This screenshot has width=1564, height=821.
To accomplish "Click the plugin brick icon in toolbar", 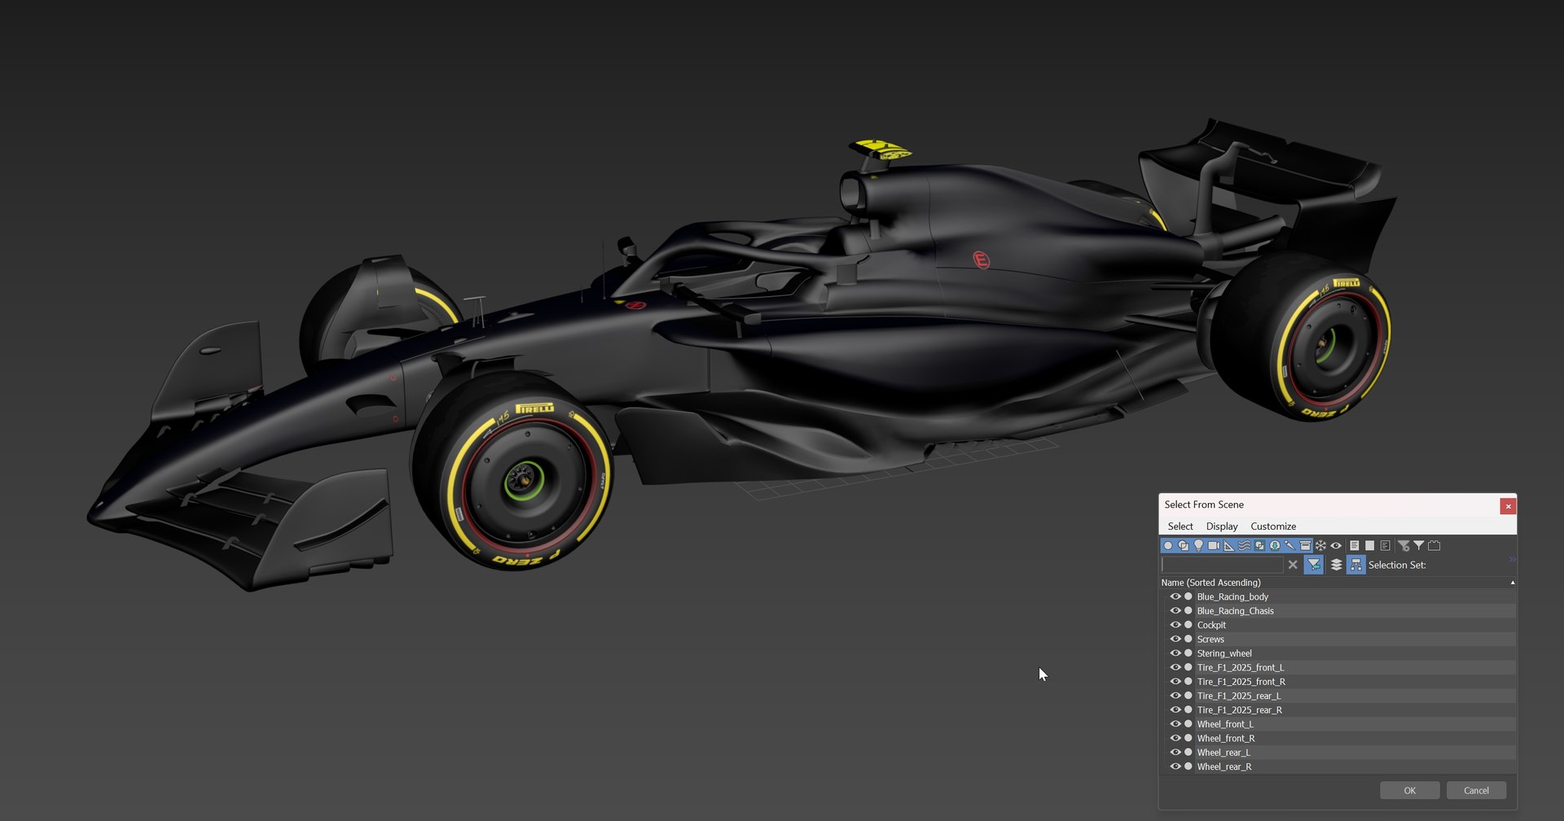I will pos(1434,546).
